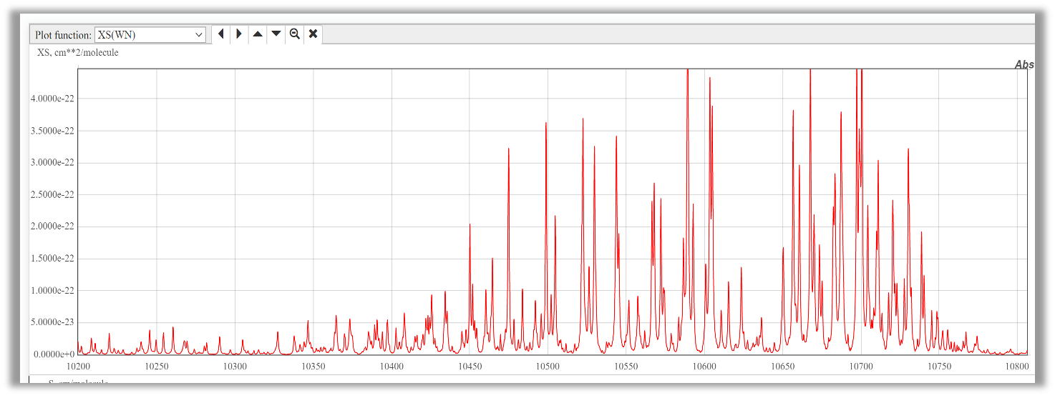Click the 2.0000e-22 y-axis tick label

(52, 227)
